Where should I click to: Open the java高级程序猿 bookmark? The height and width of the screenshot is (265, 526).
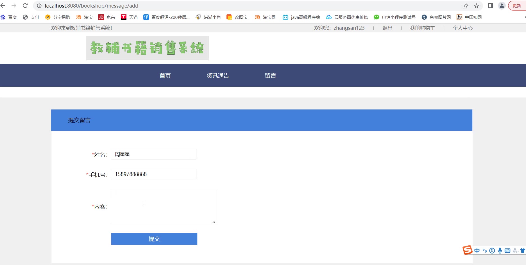[301, 17]
